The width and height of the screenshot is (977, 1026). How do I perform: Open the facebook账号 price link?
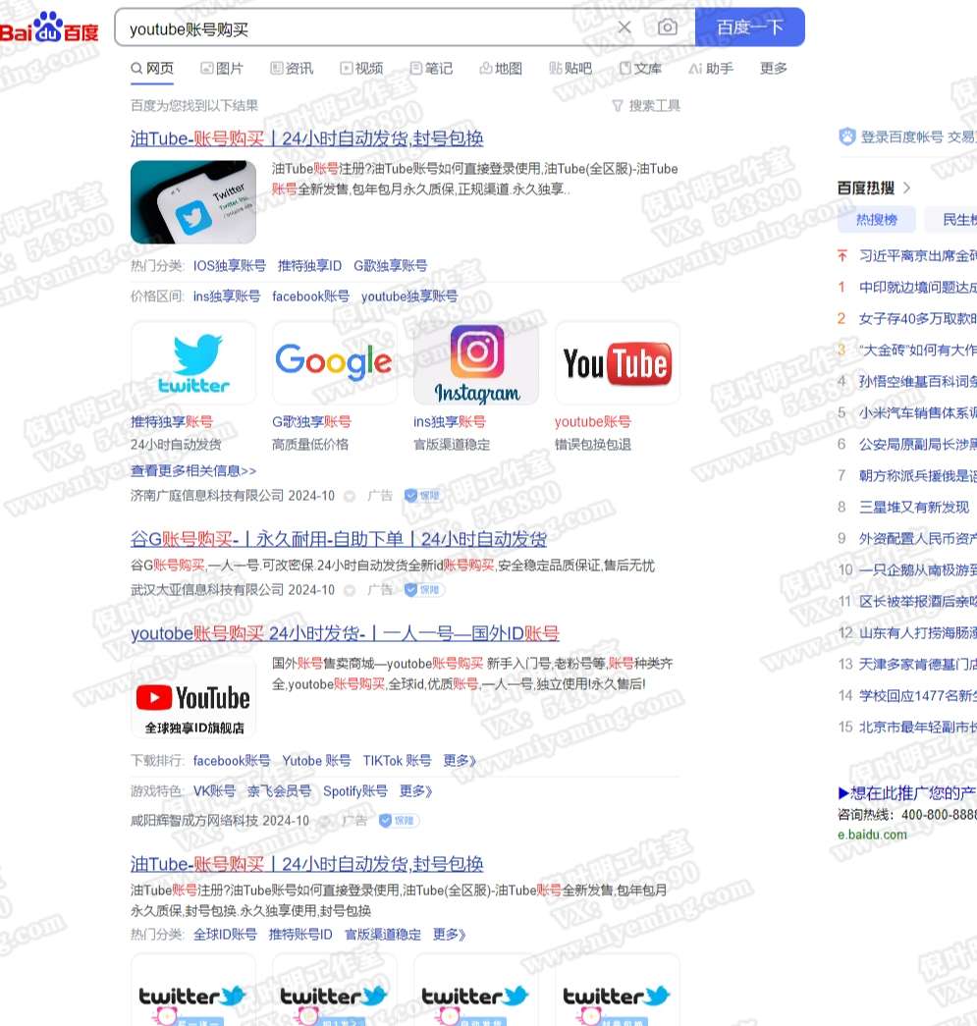311,297
